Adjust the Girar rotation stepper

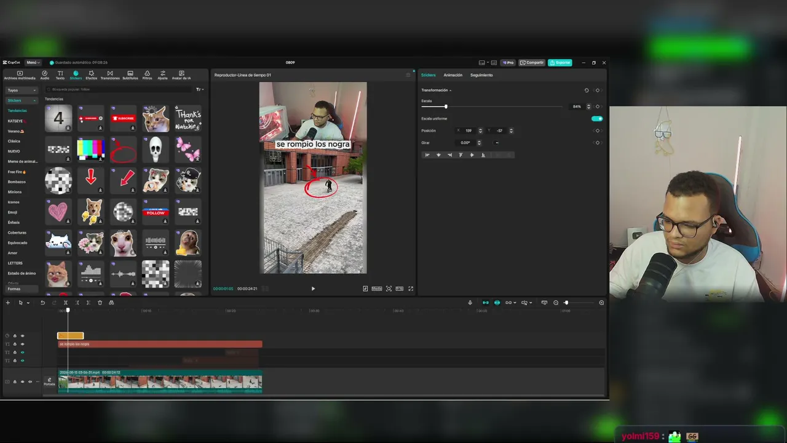click(x=480, y=143)
